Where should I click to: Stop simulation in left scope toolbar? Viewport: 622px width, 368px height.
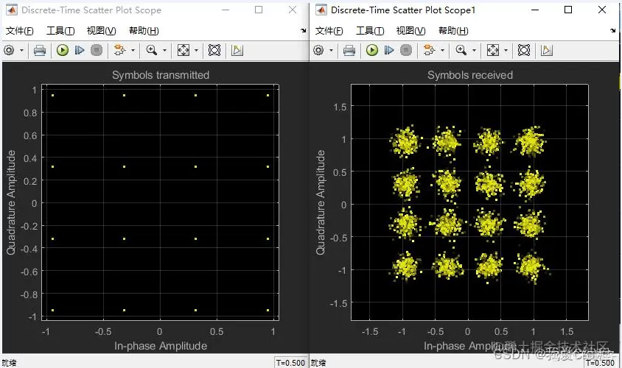[x=97, y=50]
